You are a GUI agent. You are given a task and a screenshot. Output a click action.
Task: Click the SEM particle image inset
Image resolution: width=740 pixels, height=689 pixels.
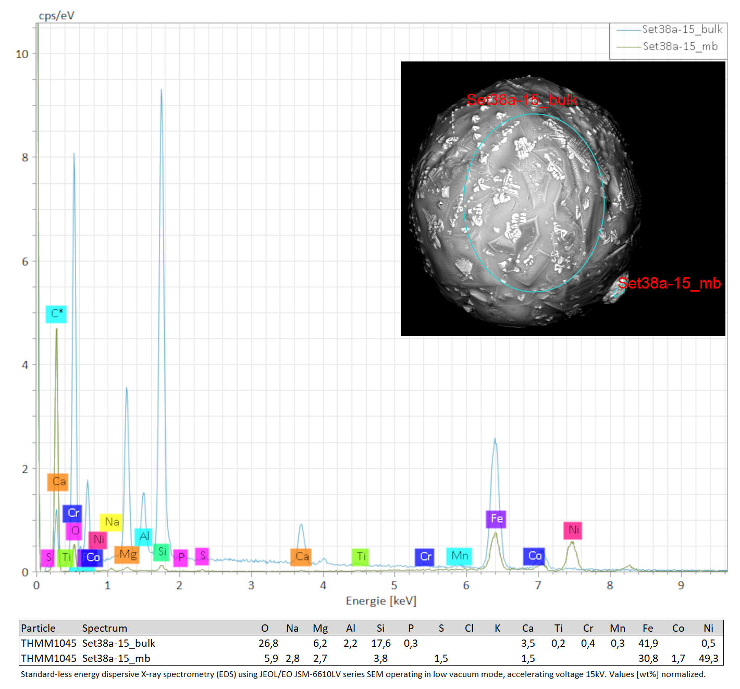click(x=563, y=198)
